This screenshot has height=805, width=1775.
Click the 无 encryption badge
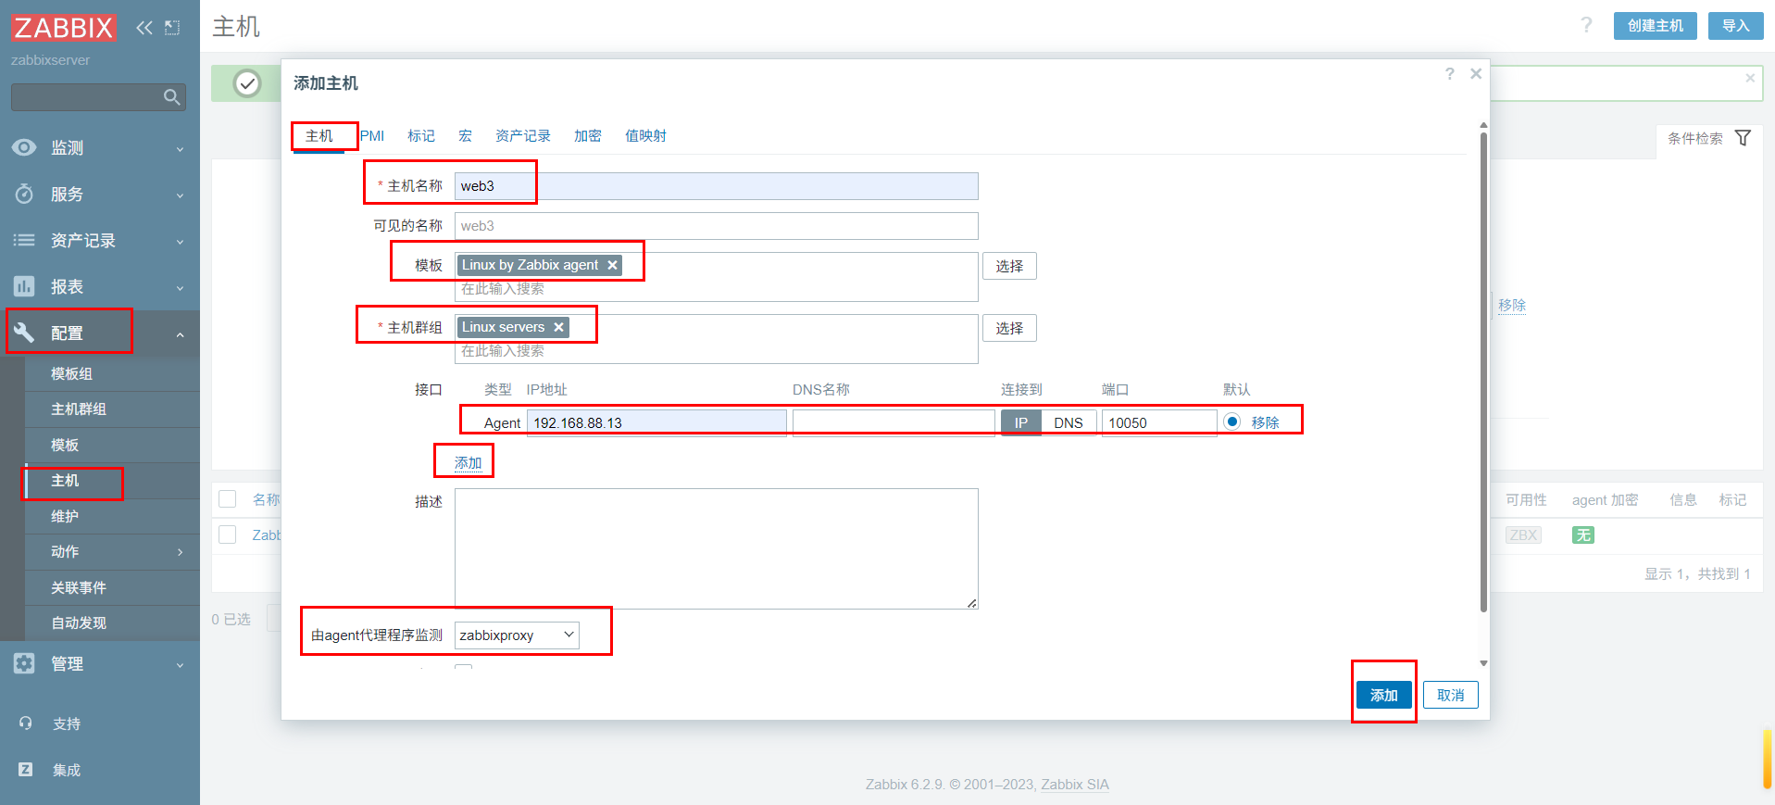click(x=1583, y=535)
